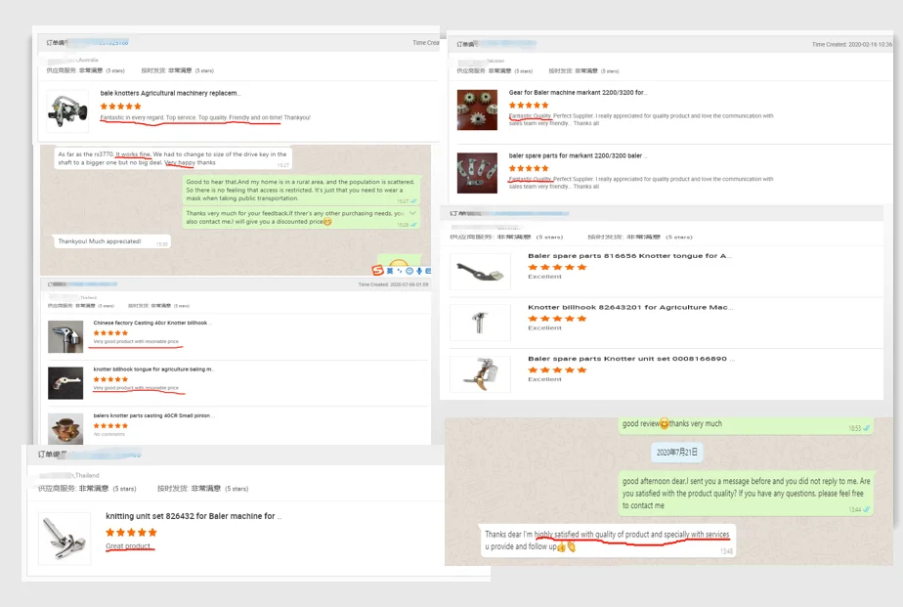Open the Knotter billhook 82643201 thumbnail

[480, 323]
